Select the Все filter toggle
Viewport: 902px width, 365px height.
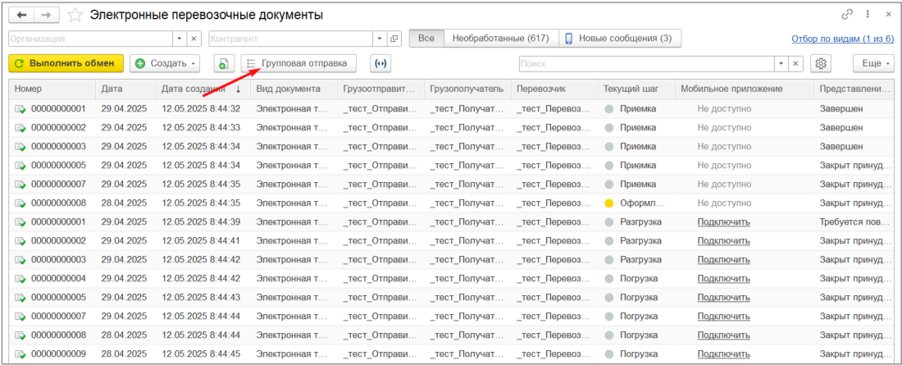(x=426, y=39)
